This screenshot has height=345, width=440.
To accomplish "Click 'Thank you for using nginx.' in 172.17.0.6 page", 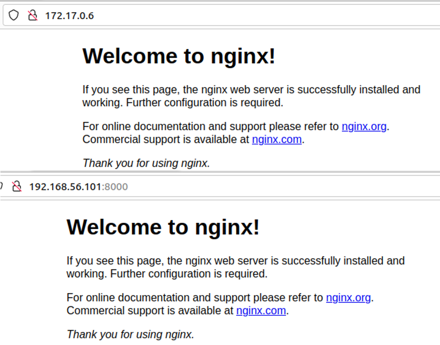I will pos(146,163).
